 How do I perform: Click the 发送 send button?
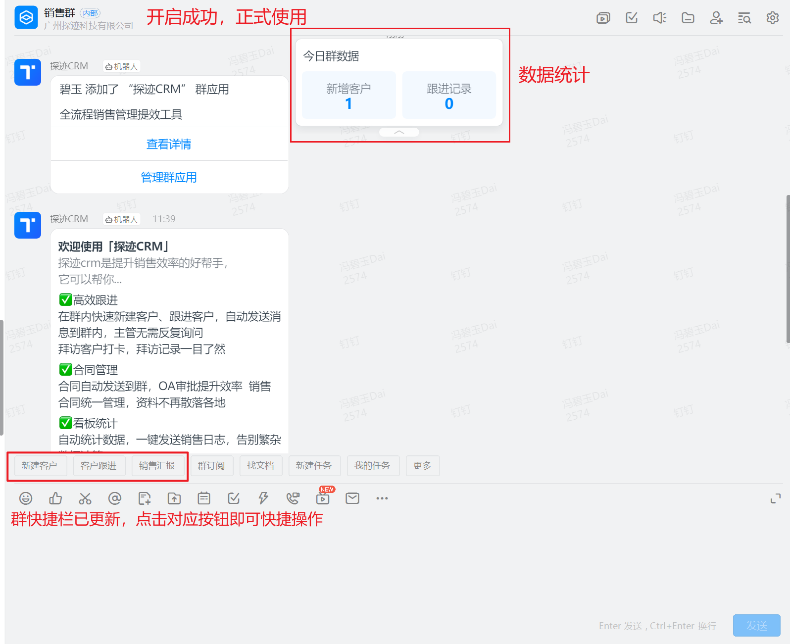(757, 626)
